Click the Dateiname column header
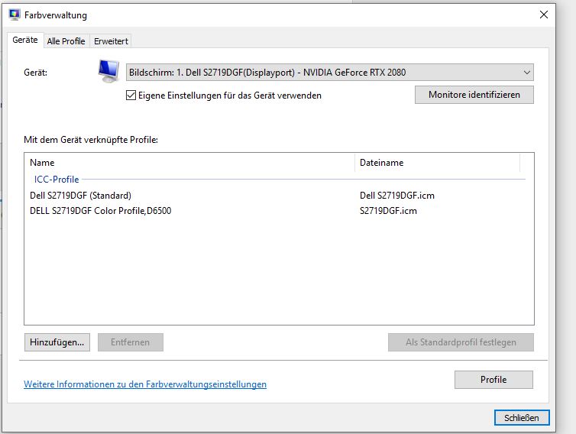Screen dimensions: 576x434 pyautogui.click(x=438, y=163)
